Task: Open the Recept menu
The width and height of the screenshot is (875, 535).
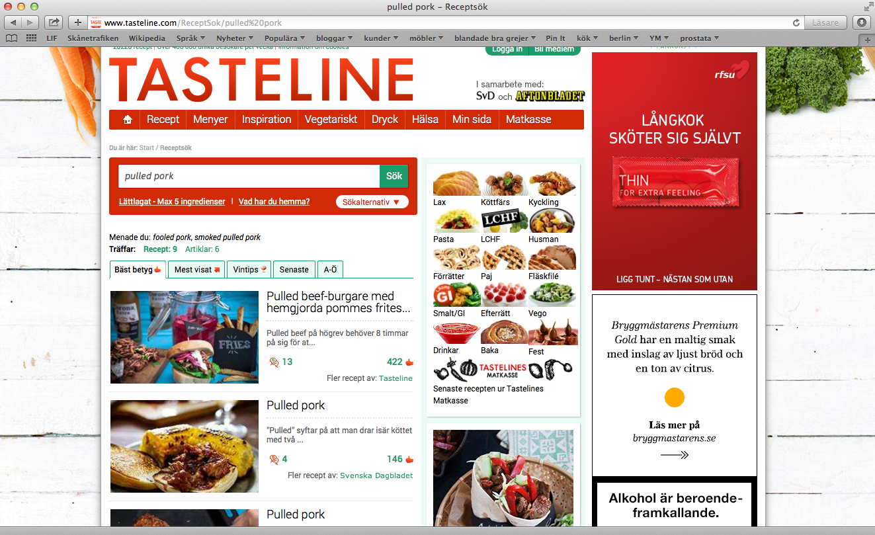Action: pyautogui.click(x=163, y=120)
